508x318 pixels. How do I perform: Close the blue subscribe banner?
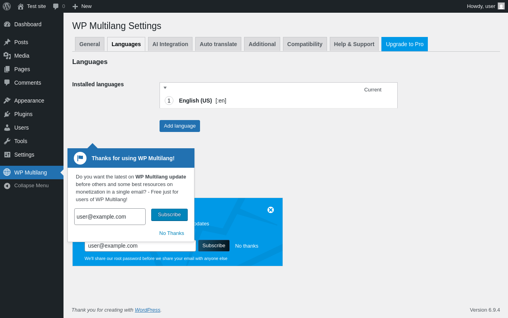click(271, 210)
